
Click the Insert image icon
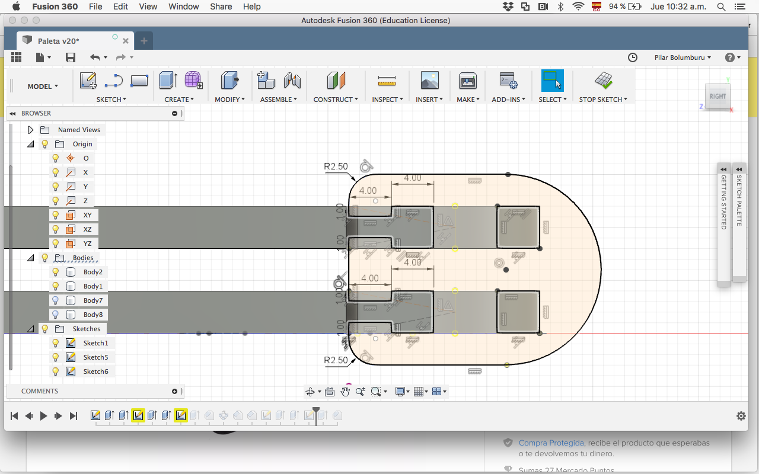tap(429, 81)
